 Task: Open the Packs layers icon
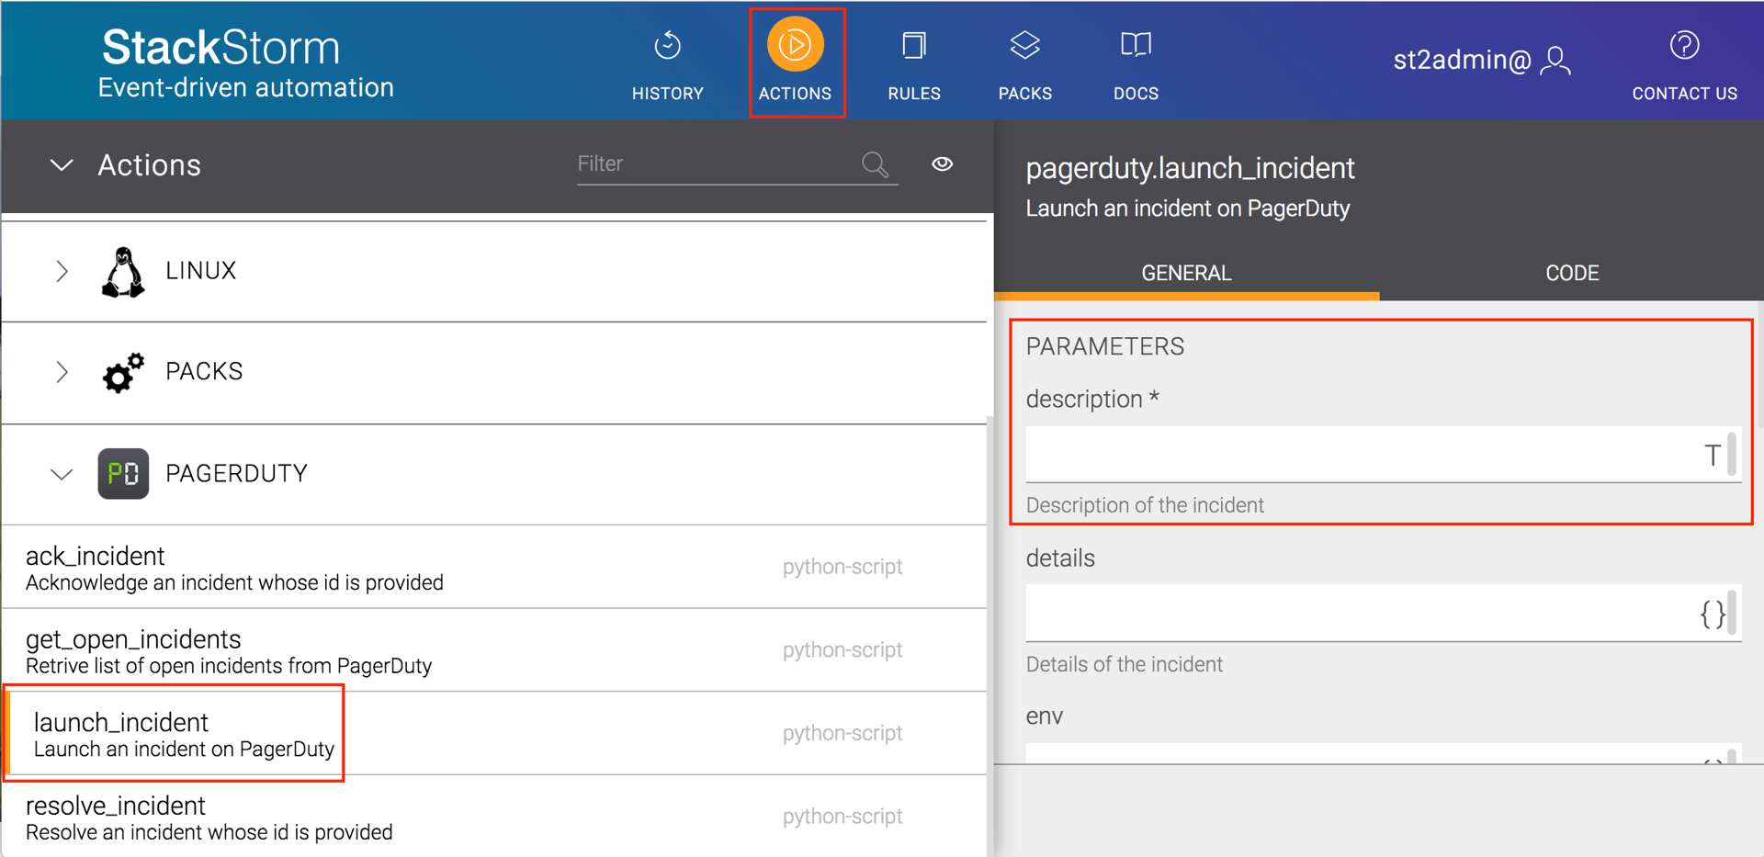click(1024, 46)
